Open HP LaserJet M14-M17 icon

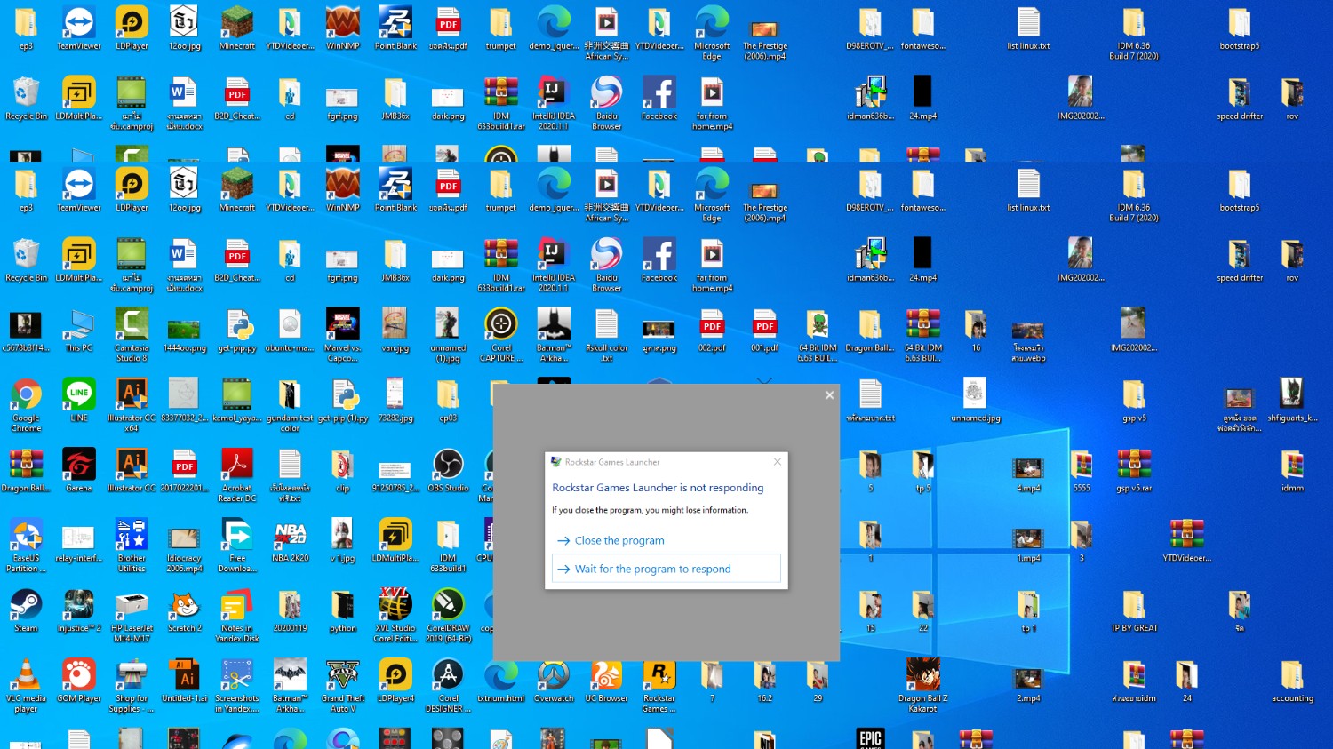tap(132, 616)
